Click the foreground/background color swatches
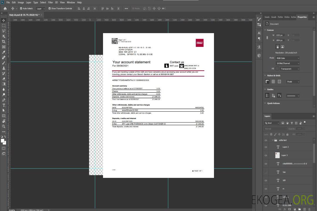This screenshot has height=211, width=317. tap(4, 142)
